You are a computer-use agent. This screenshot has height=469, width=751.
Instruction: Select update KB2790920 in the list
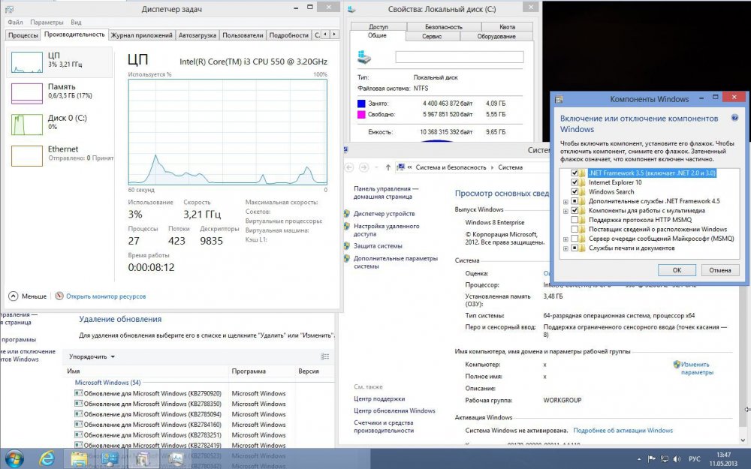[x=152, y=393]
